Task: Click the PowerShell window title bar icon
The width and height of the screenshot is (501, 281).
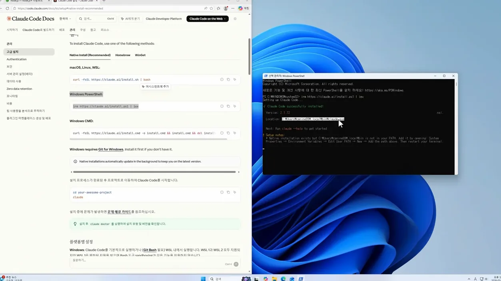Action: coord(265,76)
